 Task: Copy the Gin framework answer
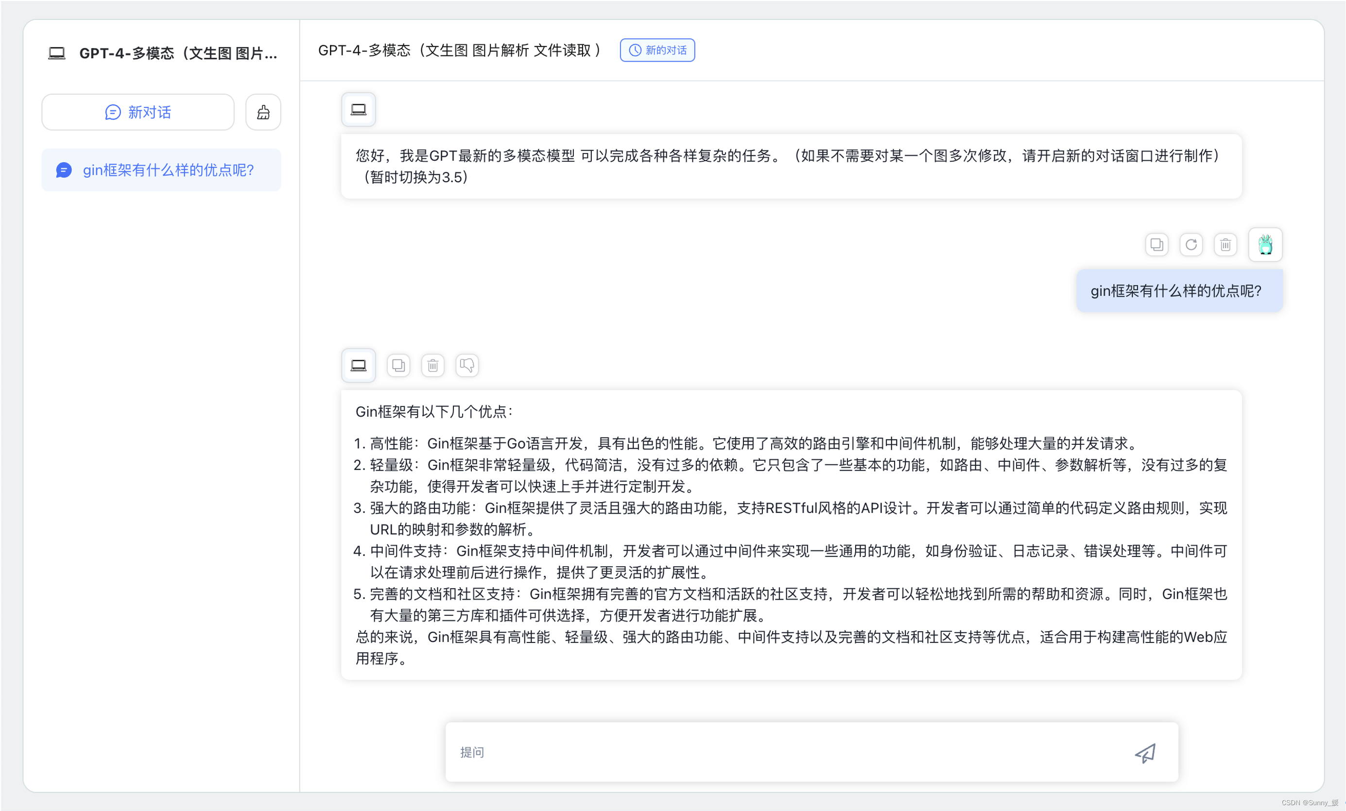pyautogui.click(x=398, y=365)
